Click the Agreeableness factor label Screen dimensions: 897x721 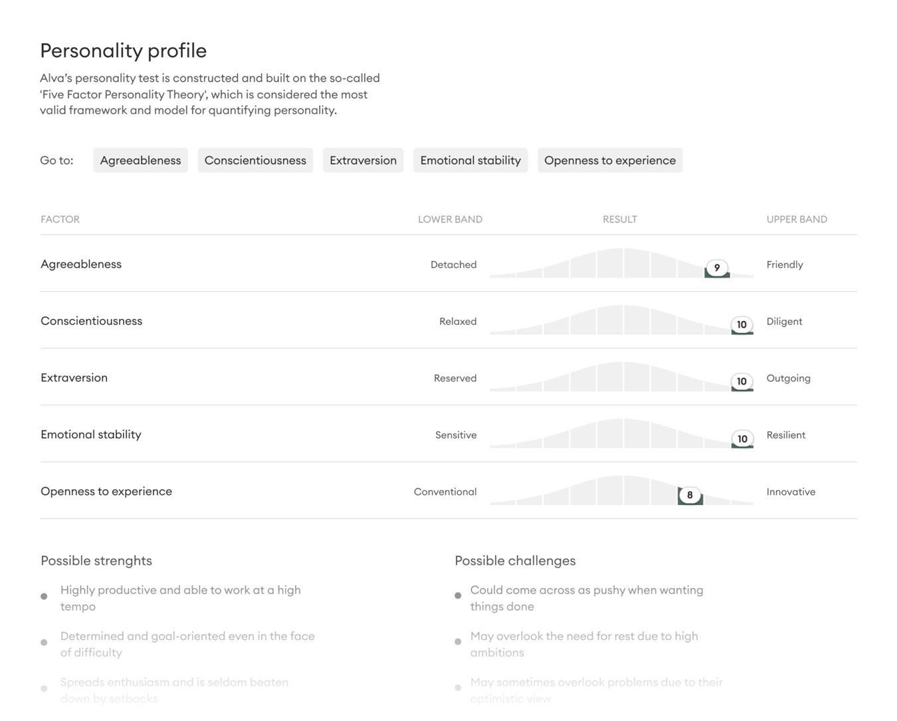80,264
